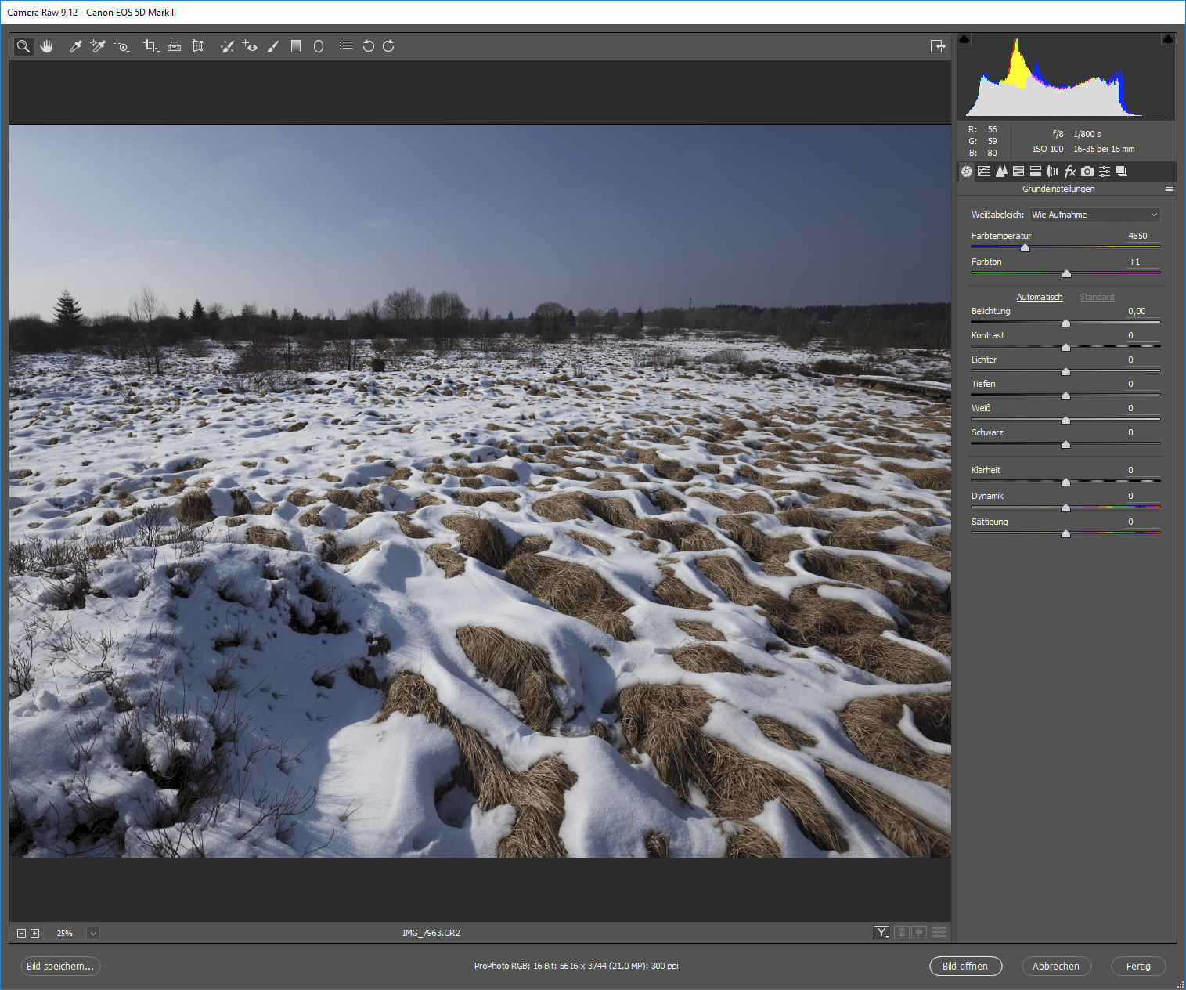Open workflow options link ProPhoto RGB
The height and width of the screenshot is (990, 1186).
(576, 966)
